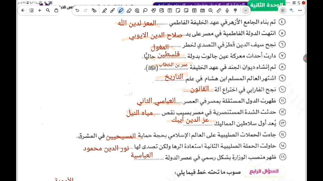
Task: Add a new page with plus icon
Action: coord(40,11)
